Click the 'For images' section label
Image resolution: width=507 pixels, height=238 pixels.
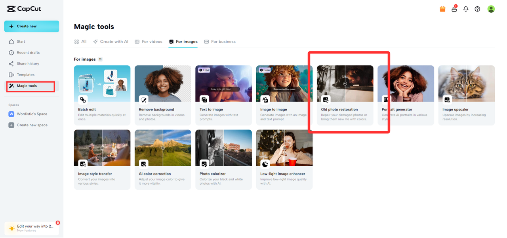(x=85, y=59)
